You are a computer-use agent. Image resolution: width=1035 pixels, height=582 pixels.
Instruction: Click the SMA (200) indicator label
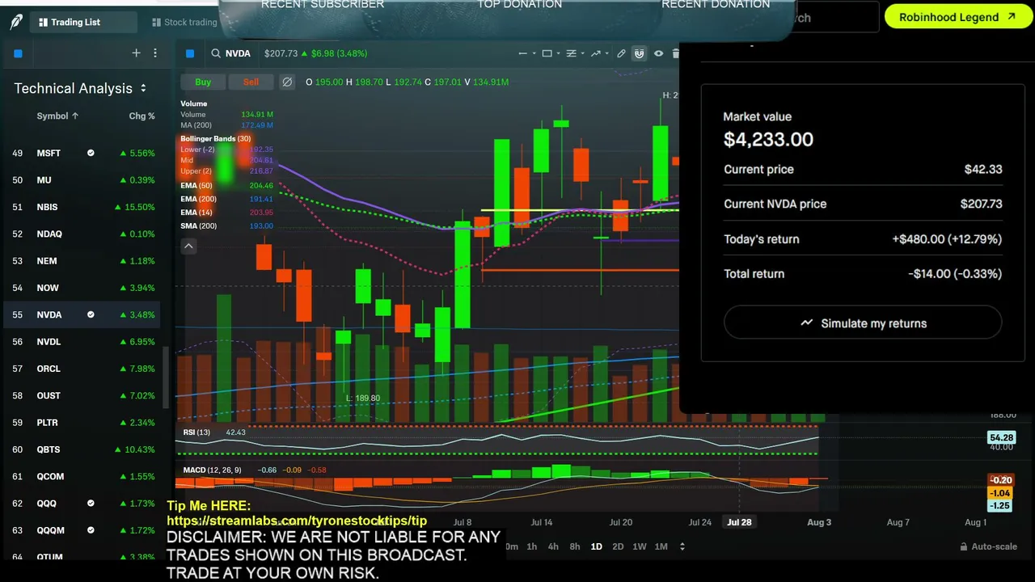point(198,226)
